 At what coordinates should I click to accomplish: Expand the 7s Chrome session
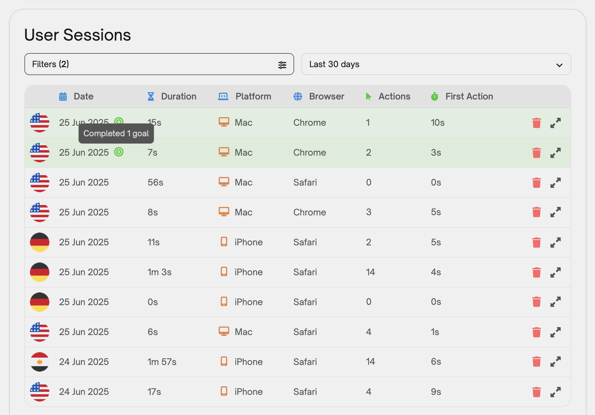(x=556, y=153)
